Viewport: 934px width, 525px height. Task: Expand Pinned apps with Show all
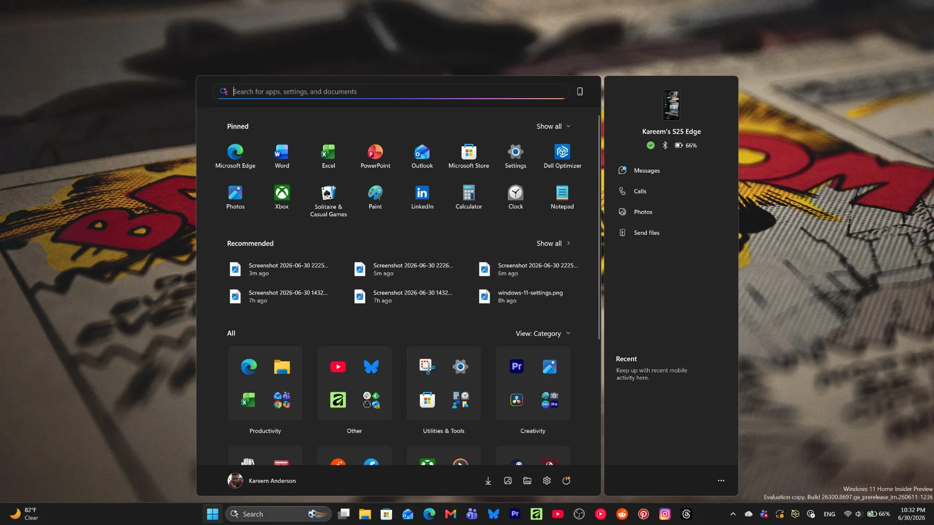(x=553, y=126)
